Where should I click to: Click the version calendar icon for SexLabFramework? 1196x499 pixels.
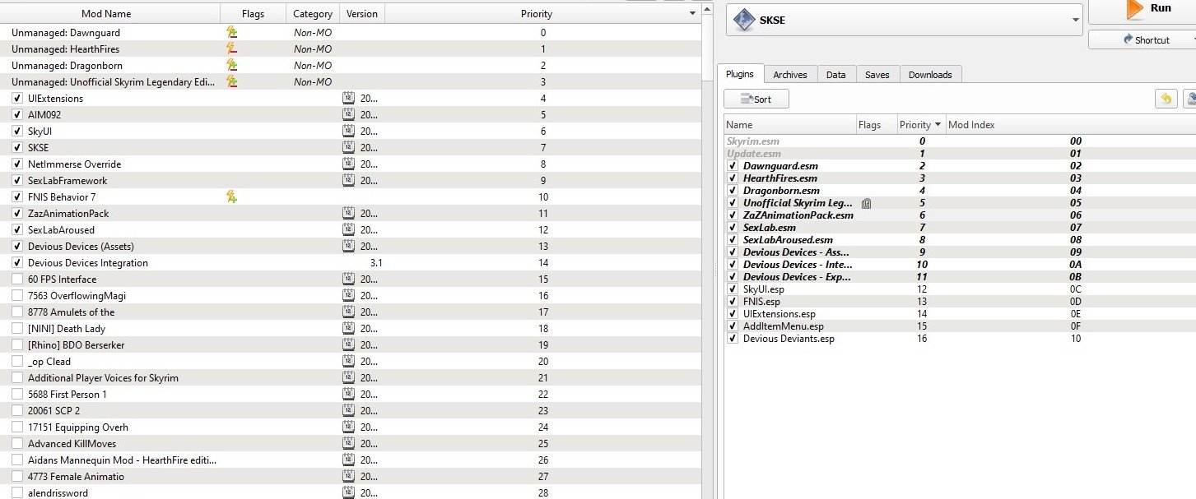click(348, 180)
